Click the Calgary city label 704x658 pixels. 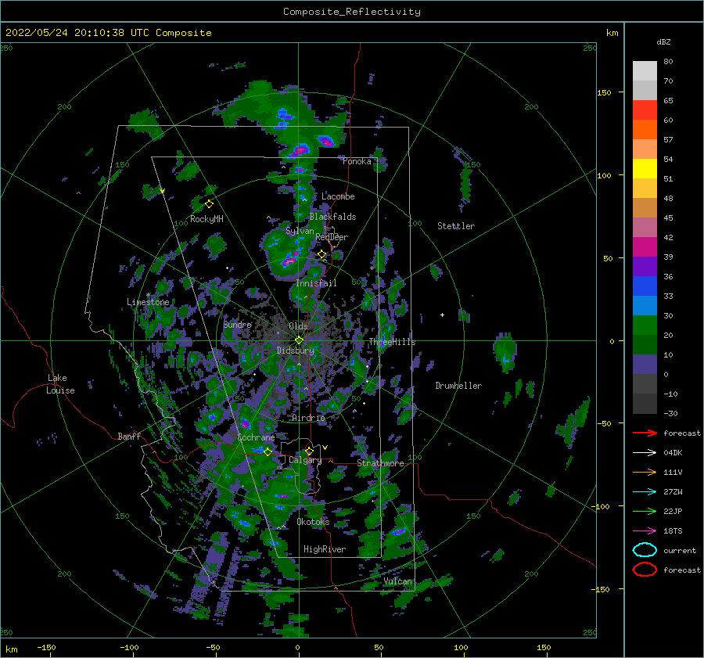click(305, 460)
